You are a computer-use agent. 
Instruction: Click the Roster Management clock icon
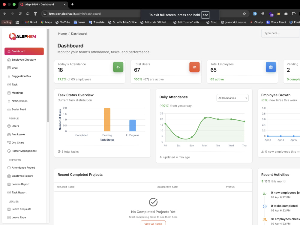tap(9, 151)
